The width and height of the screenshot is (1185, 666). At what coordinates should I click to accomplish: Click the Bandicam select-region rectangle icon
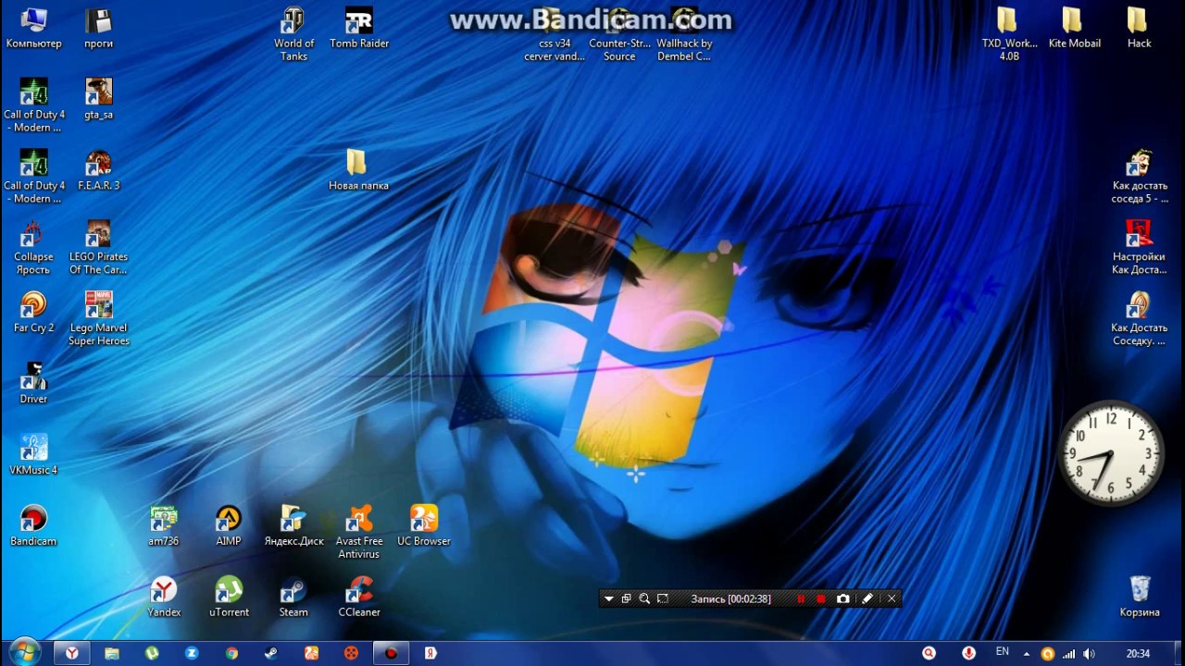click(663, 598)
